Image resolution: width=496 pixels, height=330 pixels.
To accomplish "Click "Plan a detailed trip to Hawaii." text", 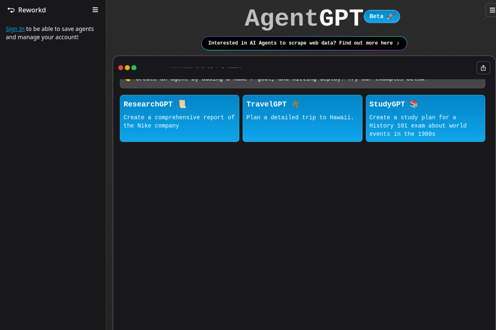I will click(x=300, y=118).
